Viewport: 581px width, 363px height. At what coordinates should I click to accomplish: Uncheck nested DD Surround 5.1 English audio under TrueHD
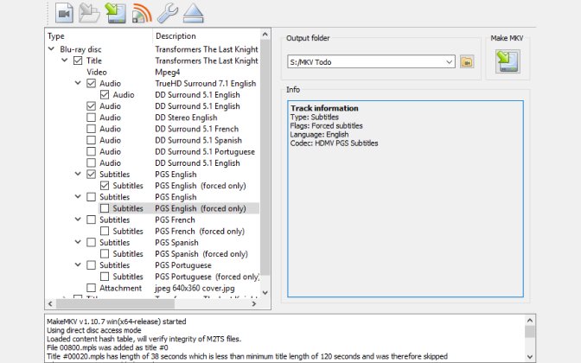point(105,95)
